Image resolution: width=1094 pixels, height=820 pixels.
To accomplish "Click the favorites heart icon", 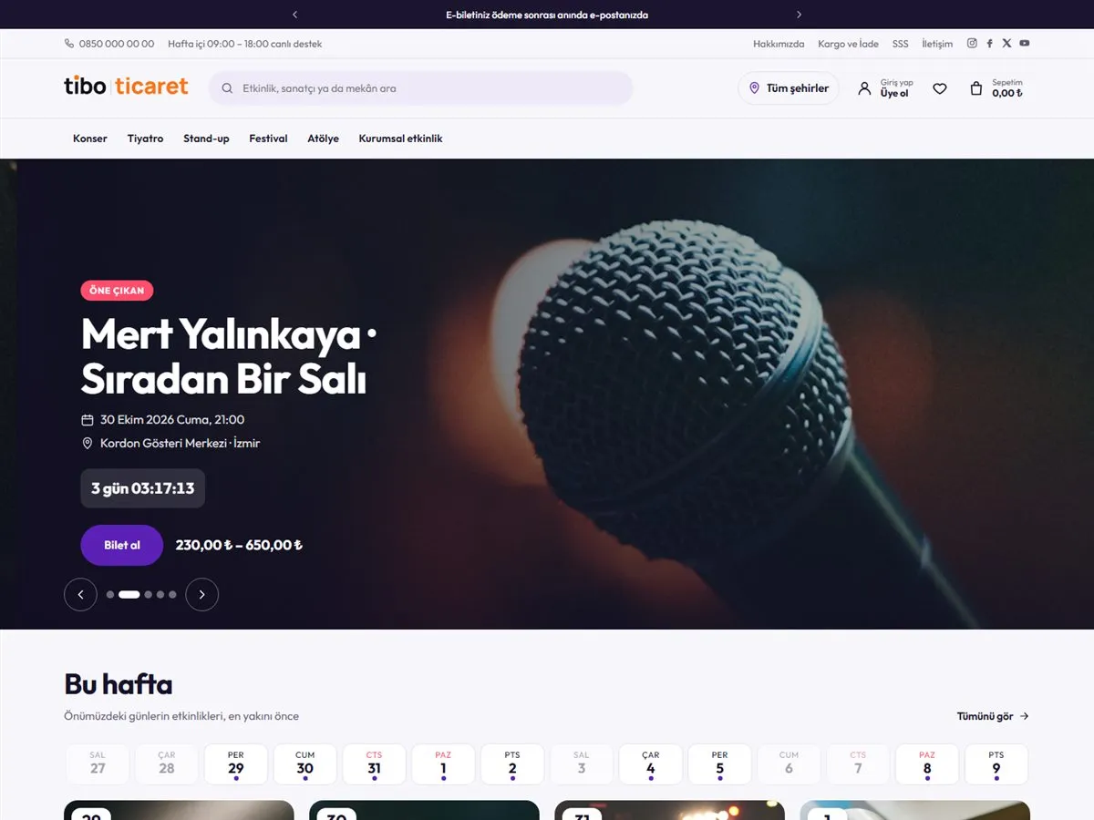I will tap(940, 88).
